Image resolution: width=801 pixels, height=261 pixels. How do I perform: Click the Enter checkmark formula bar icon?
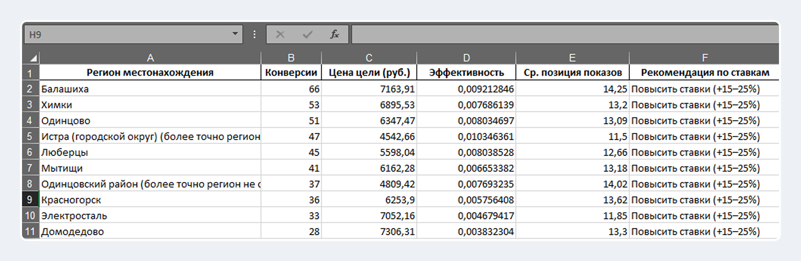(x=307, y=34)
